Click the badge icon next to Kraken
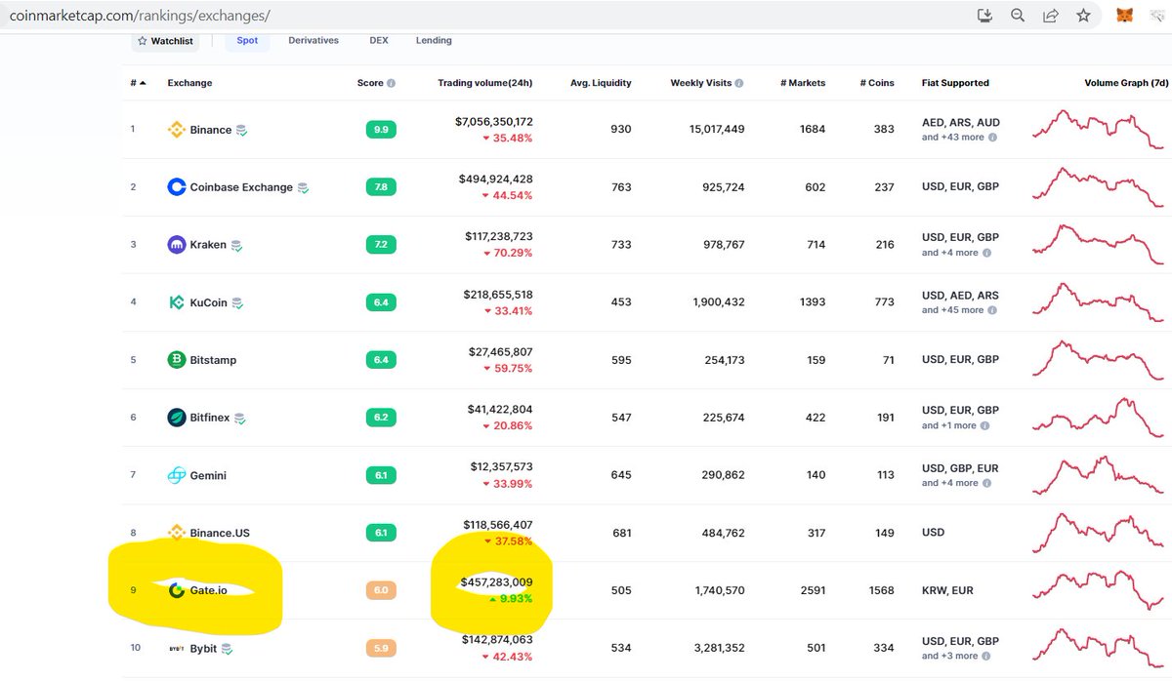 (236, 245)
